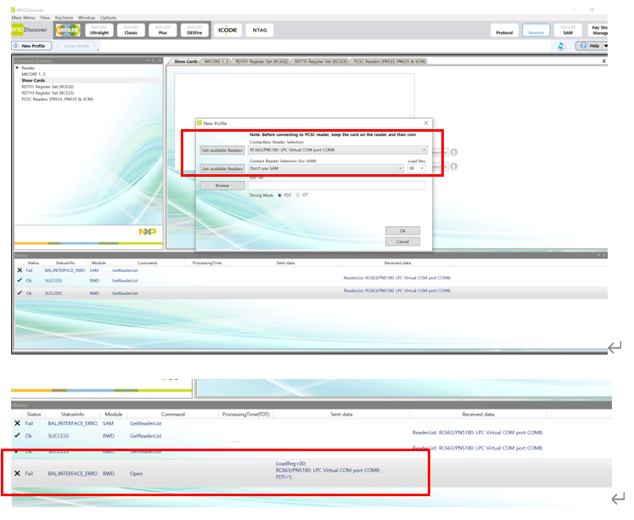The image size is (634, 520).
Task: Click the RFIDDiscover logo in the toolbar
Action: (29, 30)
